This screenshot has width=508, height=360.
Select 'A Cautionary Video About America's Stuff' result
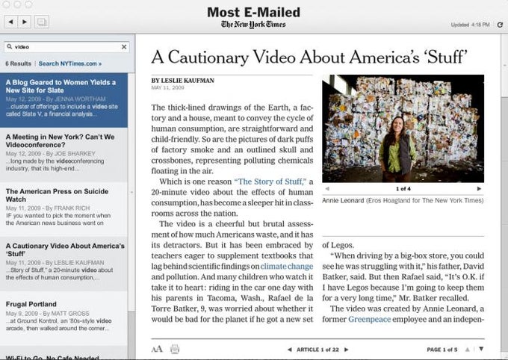pyautogui.click(x=63, y=264)
